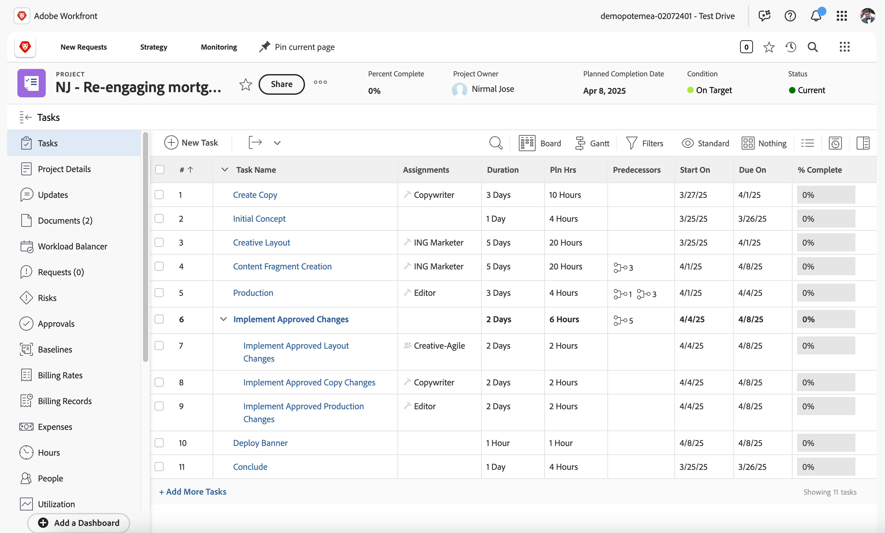Select all tasks with the header checkbox
This screenshot has height=533, width=885.
(160, 170)
